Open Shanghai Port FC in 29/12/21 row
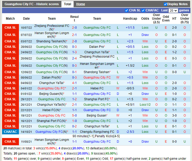Viewport: 192px width, 161px height. pyautogui.click(x=96, y=99)
